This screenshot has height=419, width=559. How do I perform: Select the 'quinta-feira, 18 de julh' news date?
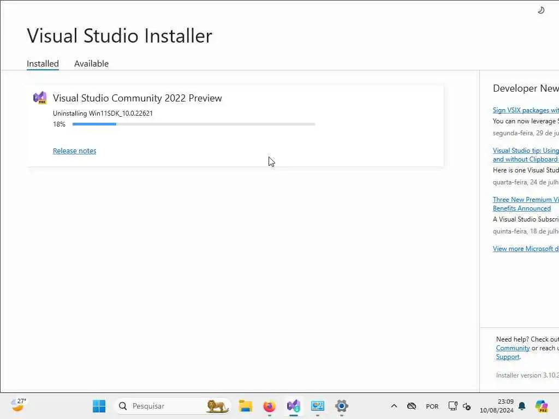pyautogui.click(x=526, y=231)
